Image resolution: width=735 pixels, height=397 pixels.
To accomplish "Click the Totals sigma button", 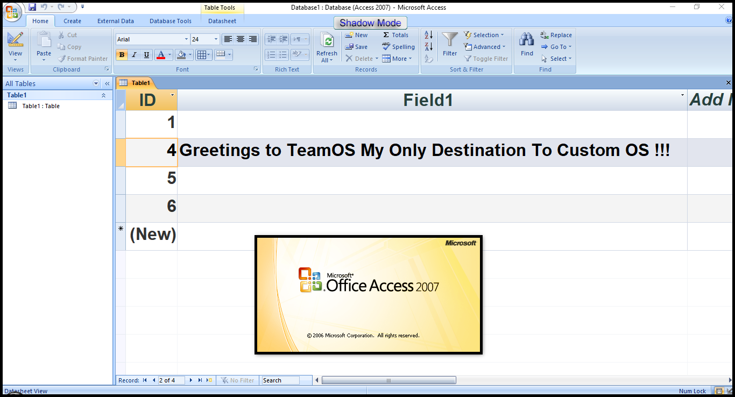I will click(395, 35).
